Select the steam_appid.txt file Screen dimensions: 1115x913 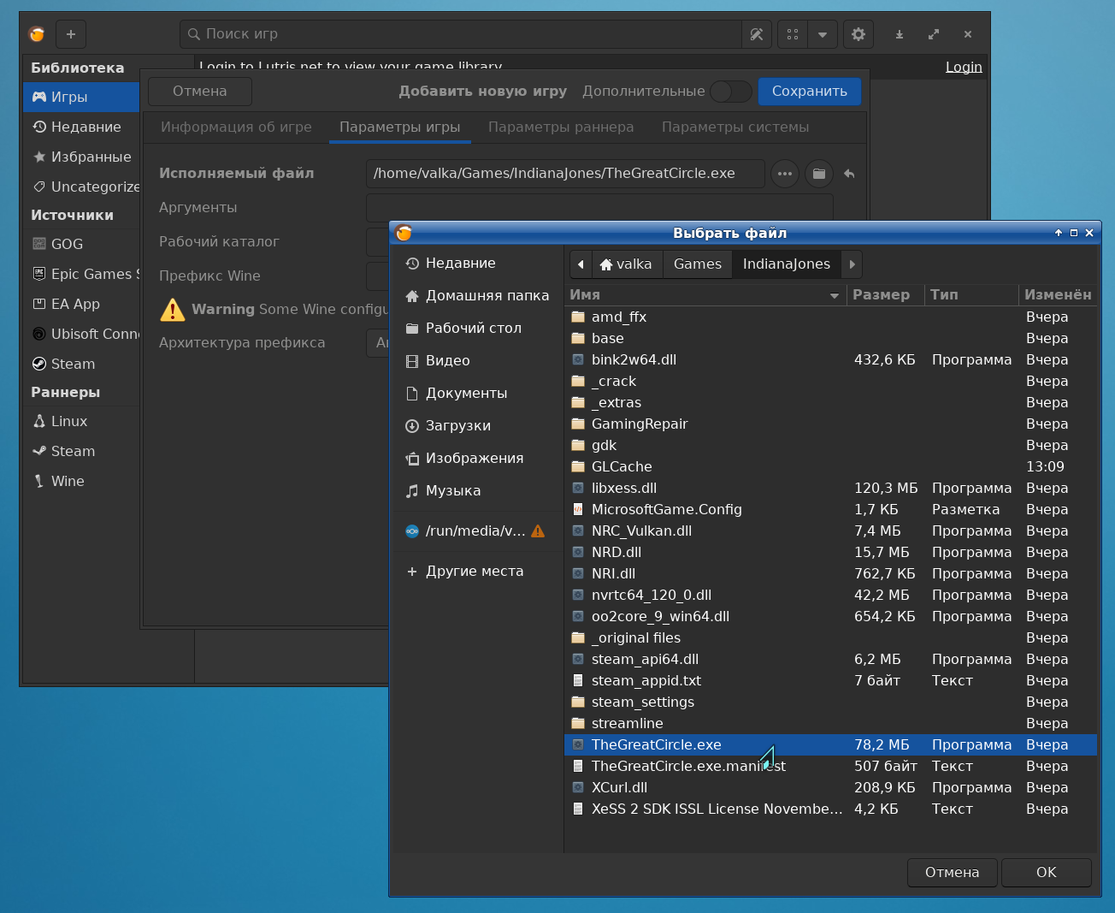830,680
